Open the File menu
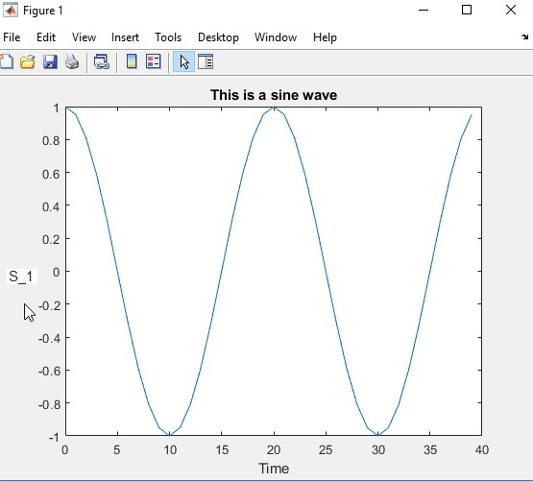 12,37
